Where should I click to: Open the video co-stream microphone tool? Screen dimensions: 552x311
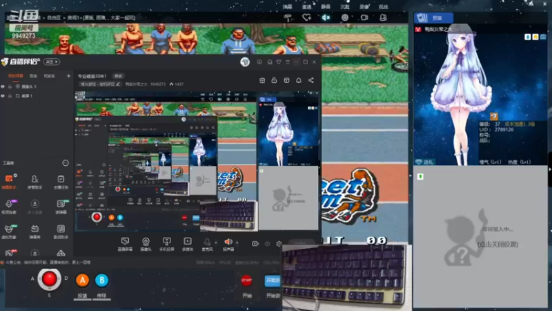[x=9, y=206]
